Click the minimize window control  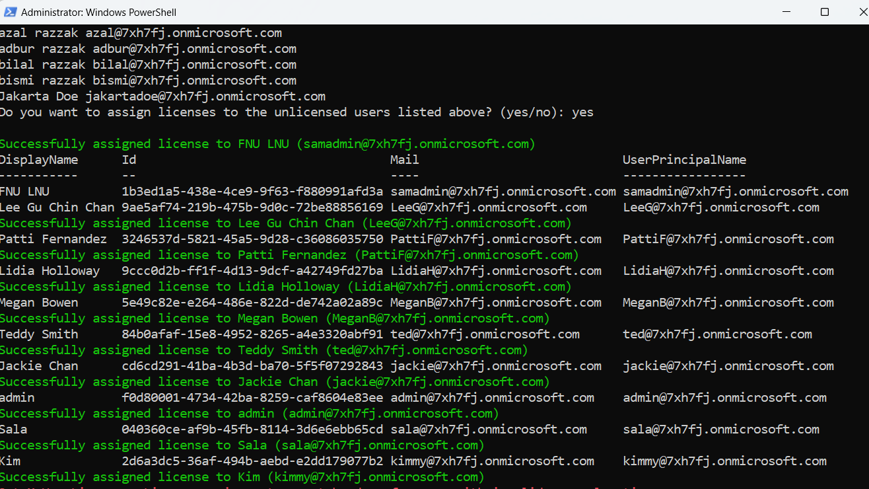tap(786, 11)
